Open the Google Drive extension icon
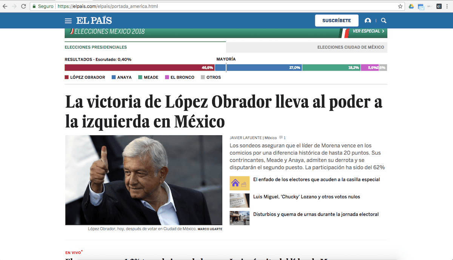The image size is (453, 260). [x=411, y=6]
